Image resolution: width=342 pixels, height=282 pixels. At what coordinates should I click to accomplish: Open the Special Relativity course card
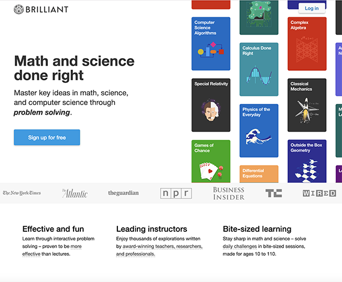point(211,105)
